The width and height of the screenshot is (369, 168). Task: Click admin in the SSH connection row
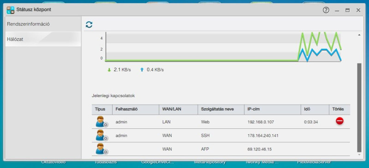point(121,136)
